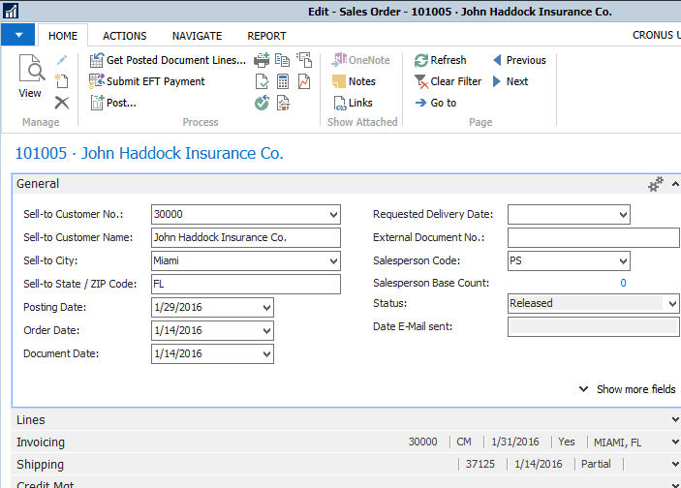Click Get Posted Document Lines button
The width and height of the screenshot is (681, 488).
pyautogui.click(x=168, y=60)
